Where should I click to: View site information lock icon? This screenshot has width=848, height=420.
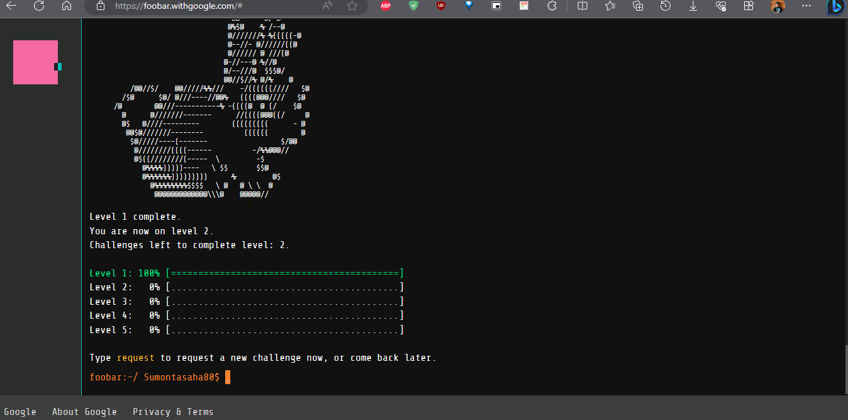point(101,6)
